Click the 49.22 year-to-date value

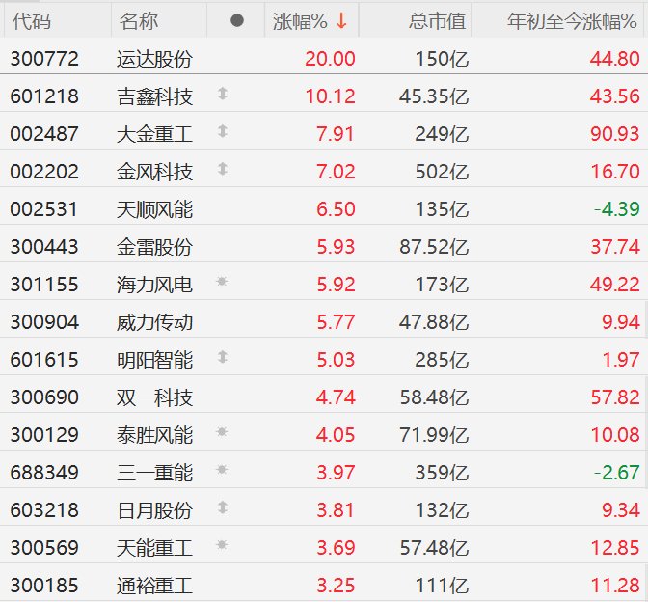pos(615,285)
